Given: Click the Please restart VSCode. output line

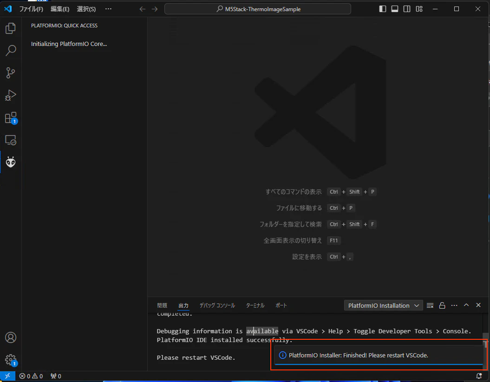Looking at the screenshot, I should pos(196,358).
